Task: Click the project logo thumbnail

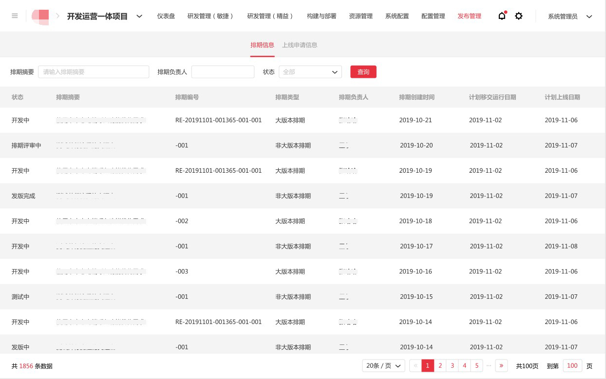Action: click(41, 16)
